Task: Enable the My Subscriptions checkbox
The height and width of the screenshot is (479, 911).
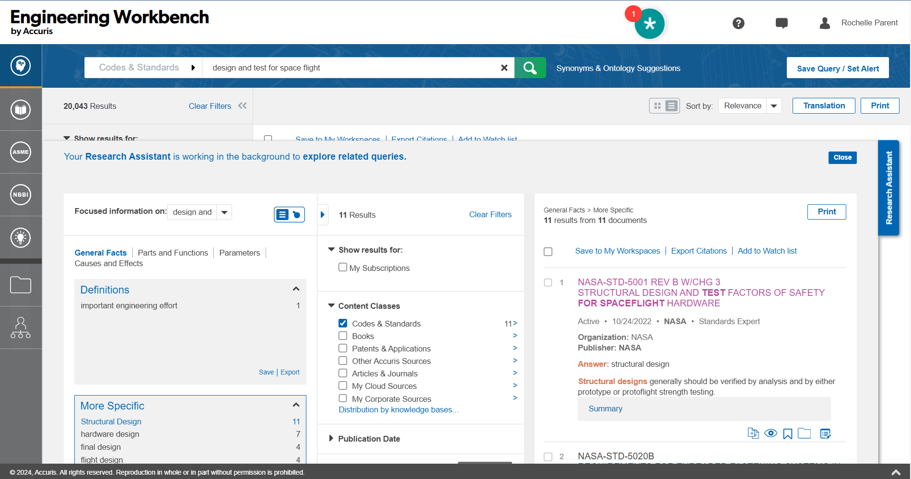Action: pos(342,267)
